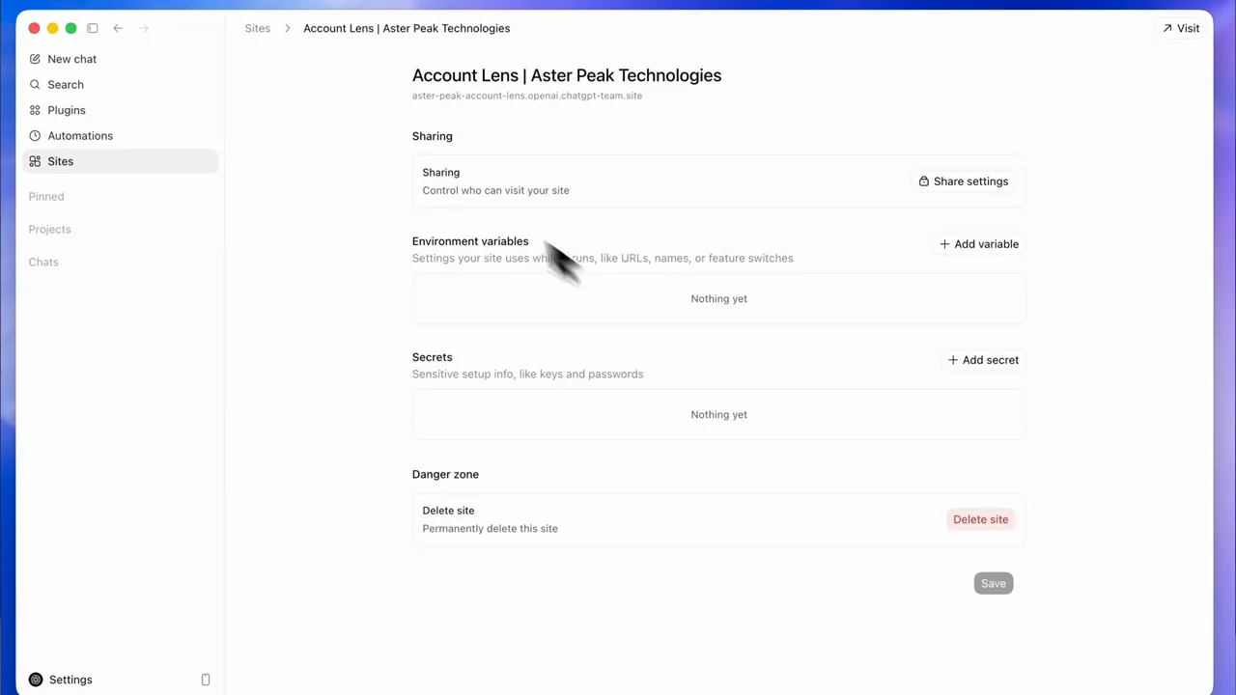The height and width of the screenshot is (695, 1236).
Task: Toggle the sidebar panel icon
Action: pos(93,28)
